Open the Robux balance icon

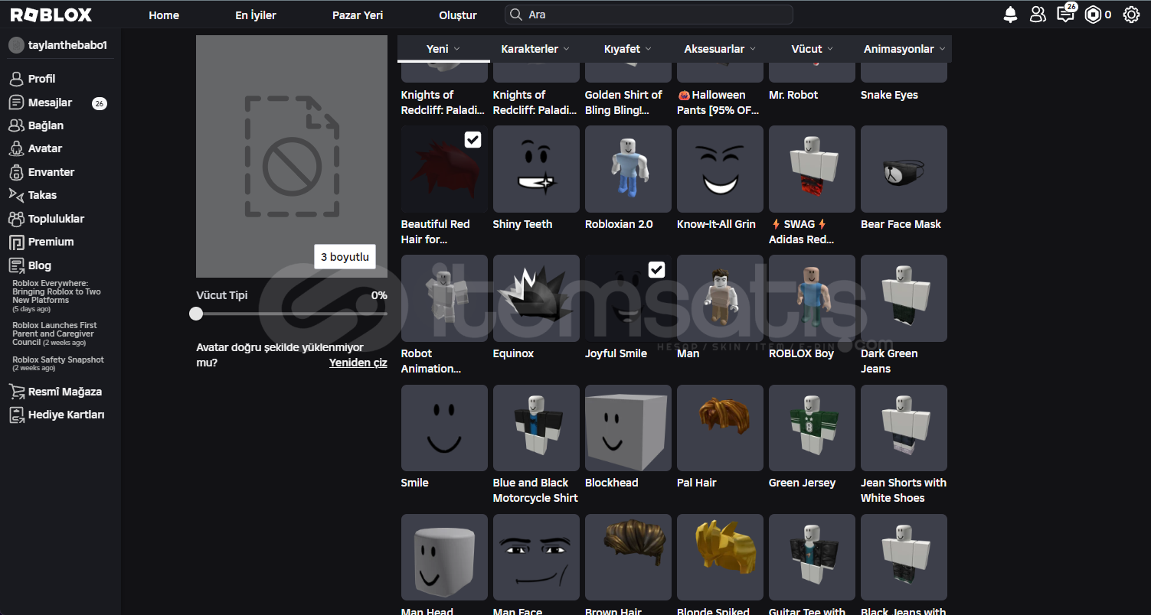point(1093,15)
